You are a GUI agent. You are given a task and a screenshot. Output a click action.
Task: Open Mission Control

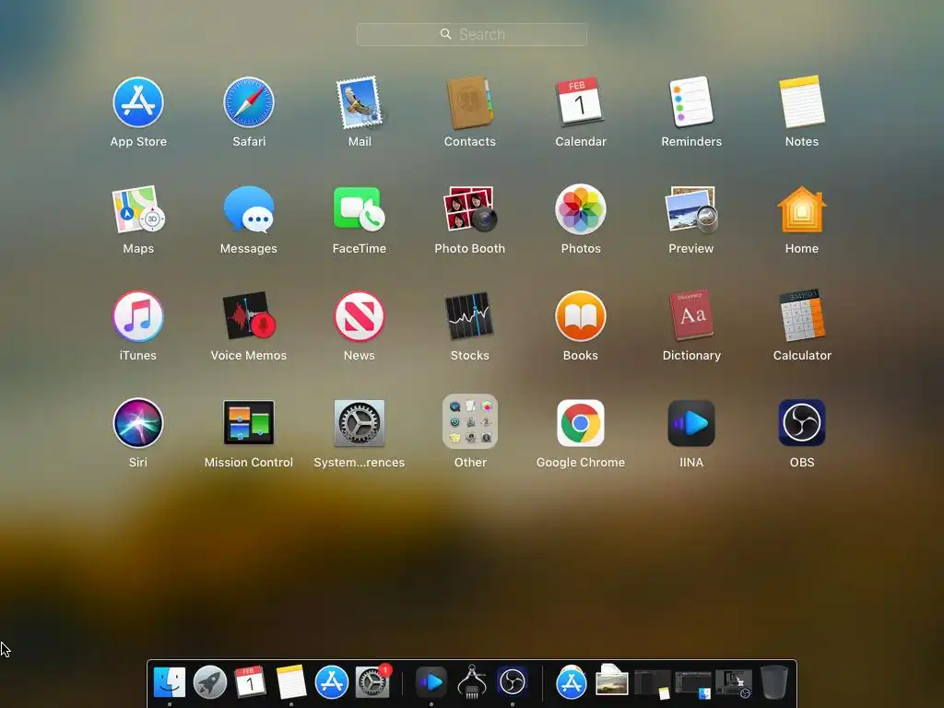(x=249, y=422)
